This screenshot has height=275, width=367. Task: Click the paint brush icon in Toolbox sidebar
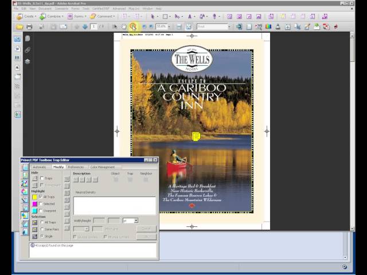(x=25, y=199)
